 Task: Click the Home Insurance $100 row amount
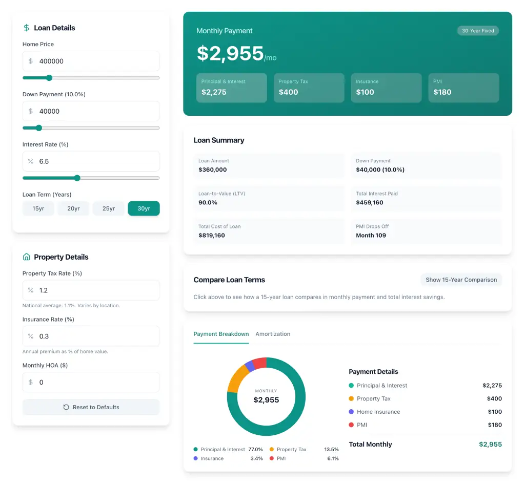(495, 412)
